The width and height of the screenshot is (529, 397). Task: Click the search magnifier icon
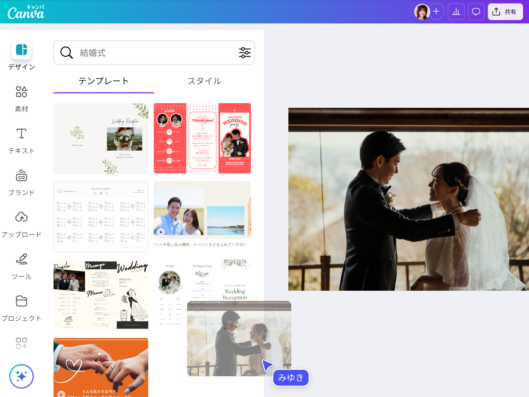point(66,53)
